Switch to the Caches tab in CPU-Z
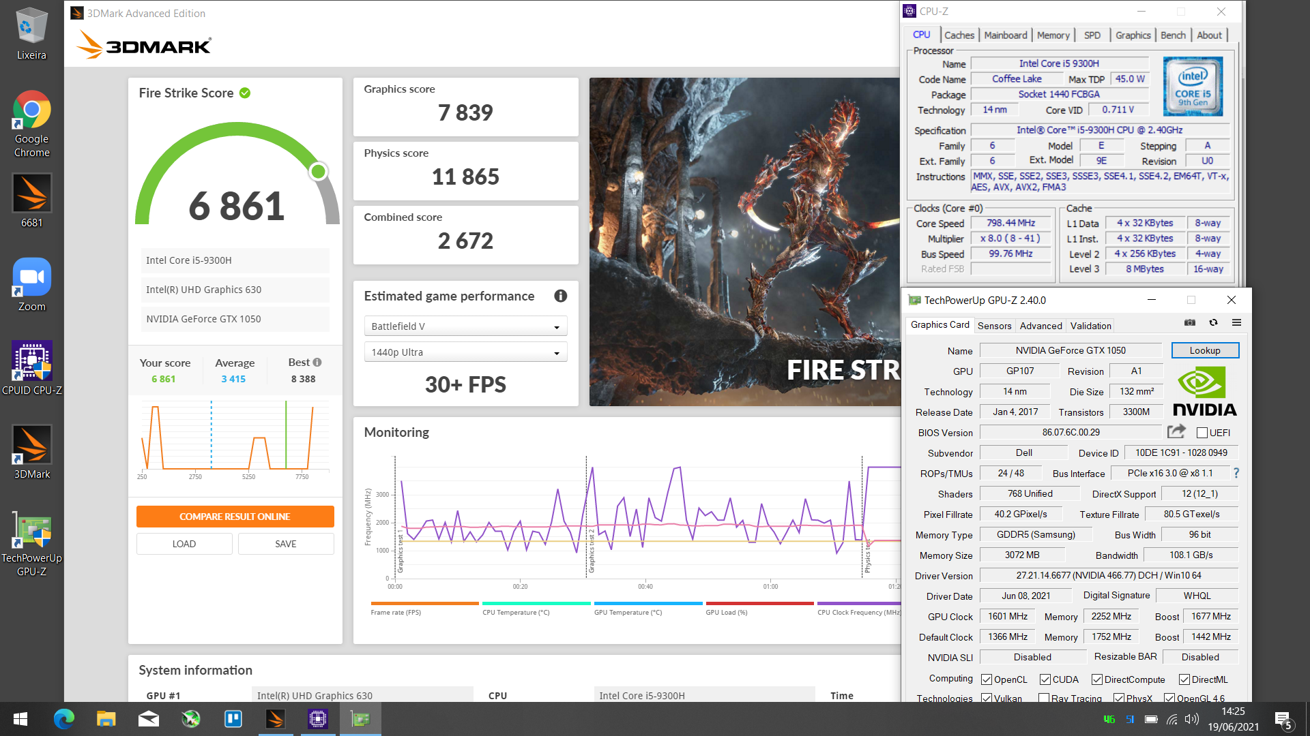This screenshot has width=1310, height=736. pos(959,35)
